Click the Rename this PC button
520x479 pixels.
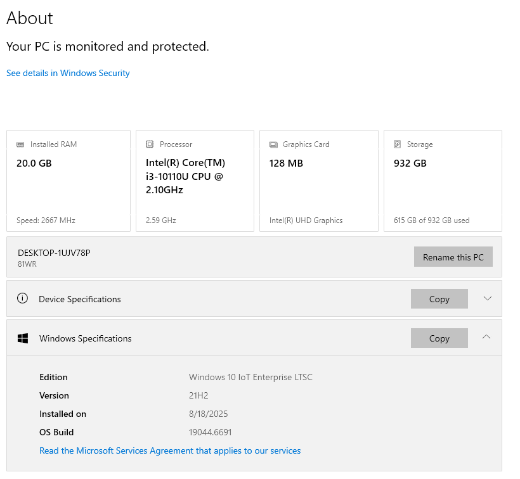[x=453, y=257]
